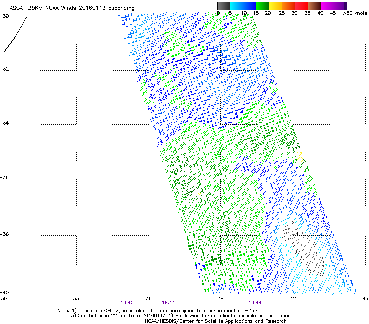Click the plot title 'ASCAT 25KM NOAA Winds 20160113 ascending'
The height and width of the screenshot is (324, 369).
(72, 8)
